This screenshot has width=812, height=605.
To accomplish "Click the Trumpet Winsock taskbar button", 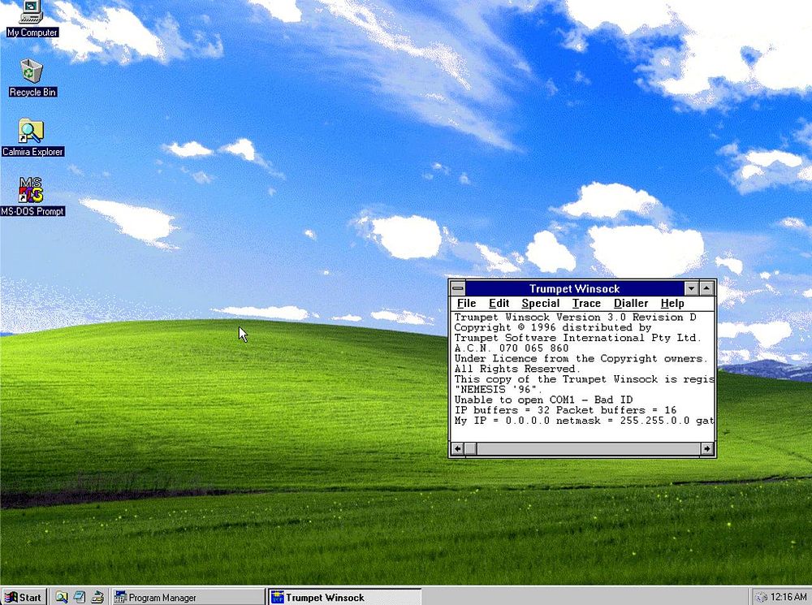I will (345, 597).
